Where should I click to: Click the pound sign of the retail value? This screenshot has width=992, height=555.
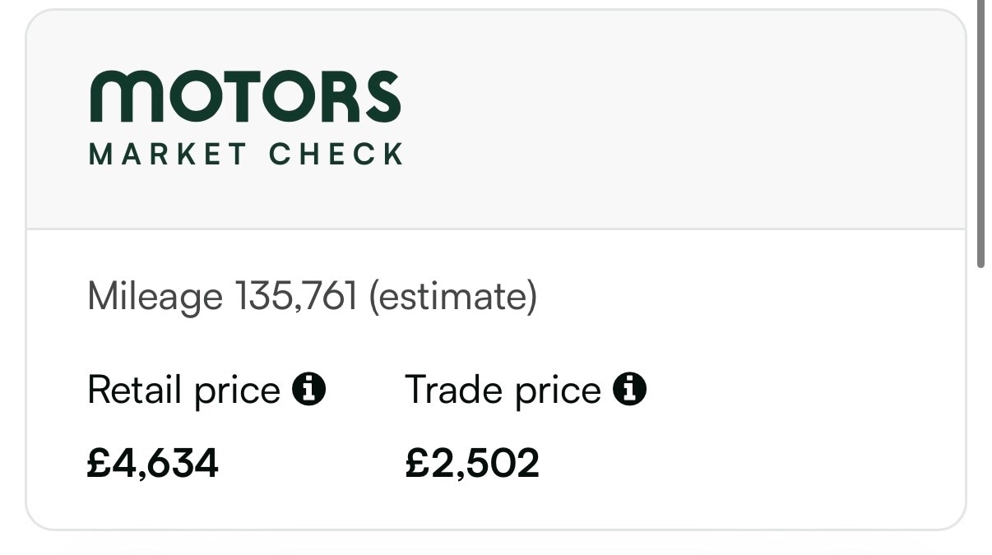click(99, 464)
